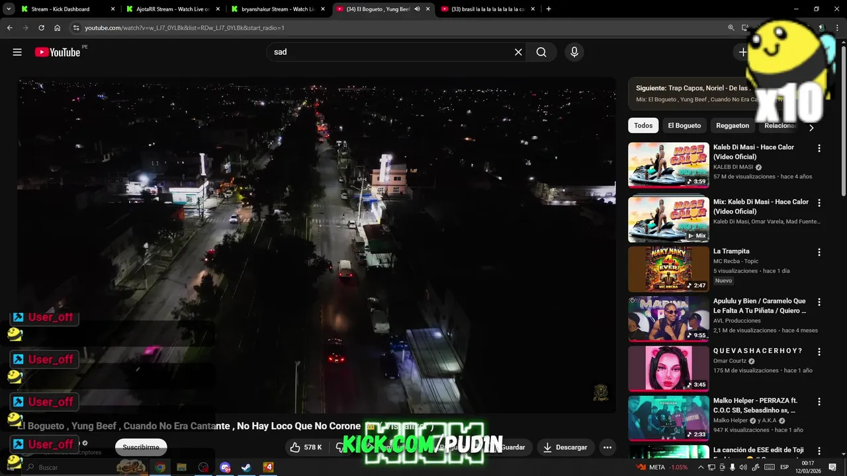Open Mix Kaleb Di Masi playlist thumbnail
Image resolution: width=847 pixels, height=476 pixels.
pyautogui.click(x=668, y=219)
